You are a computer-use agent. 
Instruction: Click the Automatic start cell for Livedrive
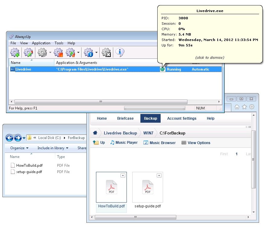pos(200,69)
